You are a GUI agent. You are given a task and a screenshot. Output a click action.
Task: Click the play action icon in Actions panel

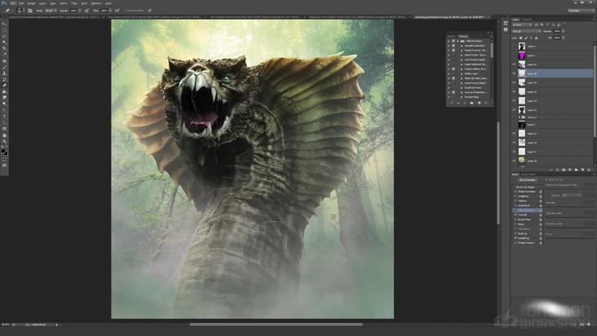(465, 103)
